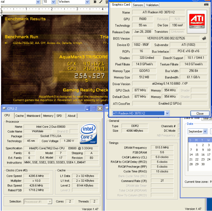The height and width of the screenshot is (211, 212).
Task: Click the Intel Core 2 Duo logo
Action: coord(89,133)
